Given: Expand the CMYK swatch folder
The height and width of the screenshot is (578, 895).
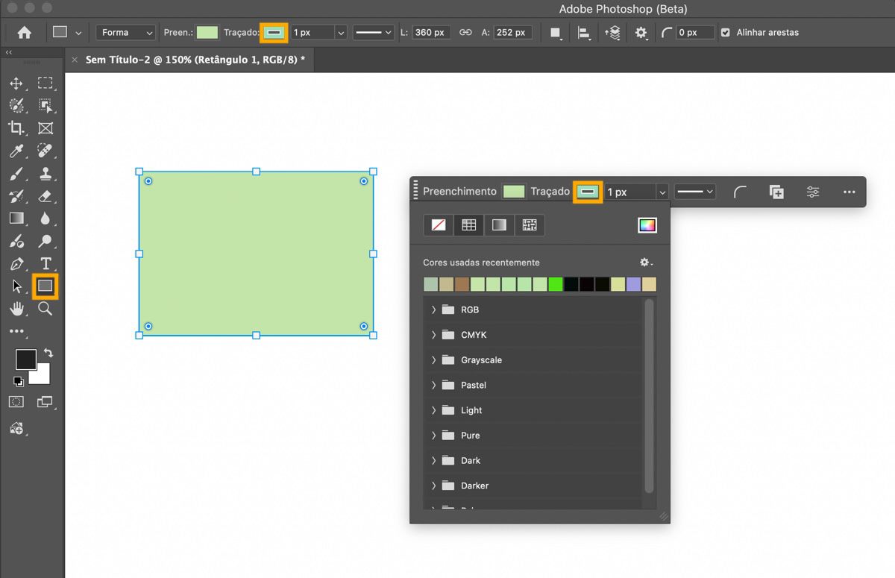Looking at the screenshot, I should (x=433, y=335).
